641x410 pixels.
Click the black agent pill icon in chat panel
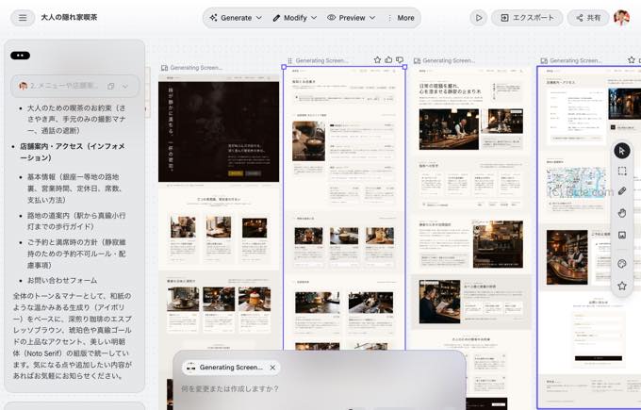(x=20, y=56)
